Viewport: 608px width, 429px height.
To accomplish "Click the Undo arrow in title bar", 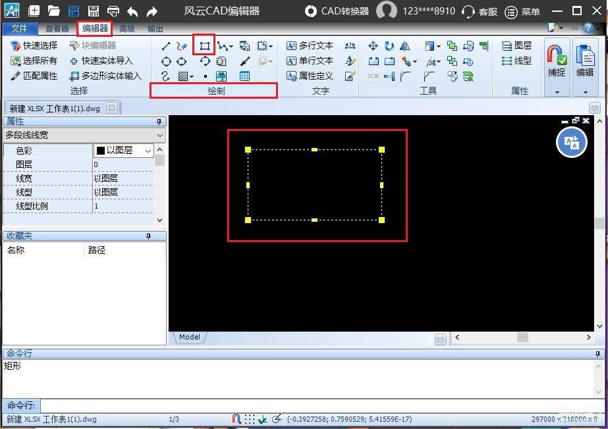I will [132, 12].
